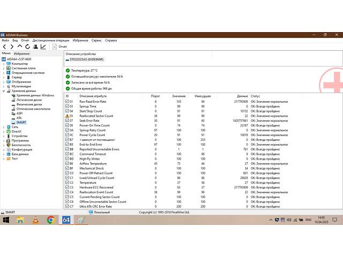Select Системная плата tree item
The height and width of the screenshot is (257, 343).
tap(24, 68)
